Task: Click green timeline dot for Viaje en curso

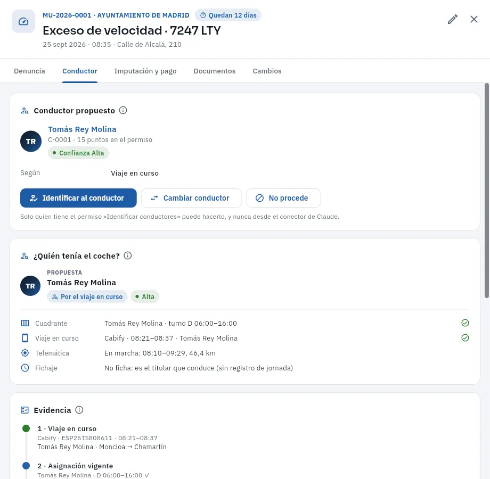Action: 26,428
